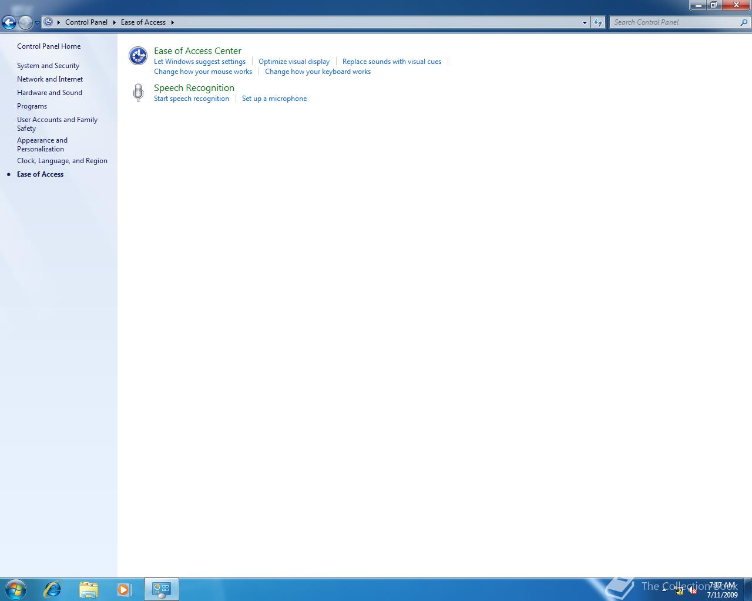This screenshot has height=601, width=752.
Task: Open Windows Explorer from the taskbar
Action: click(x=88, y=589)
